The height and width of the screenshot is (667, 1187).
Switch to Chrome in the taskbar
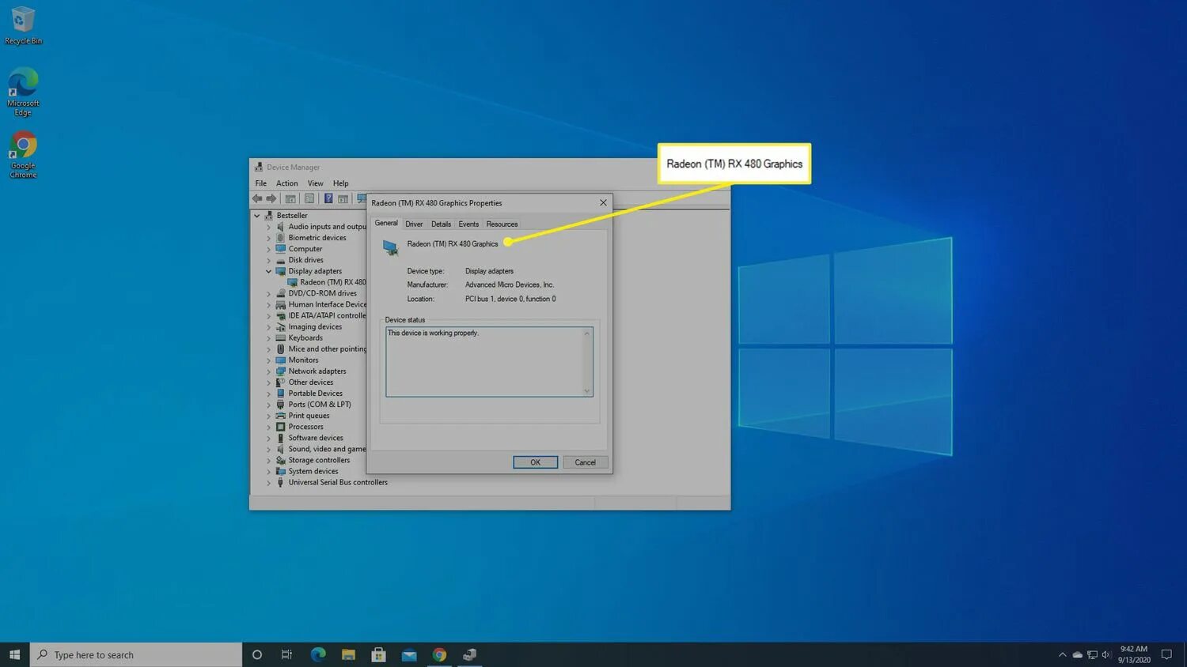[439, 654]
